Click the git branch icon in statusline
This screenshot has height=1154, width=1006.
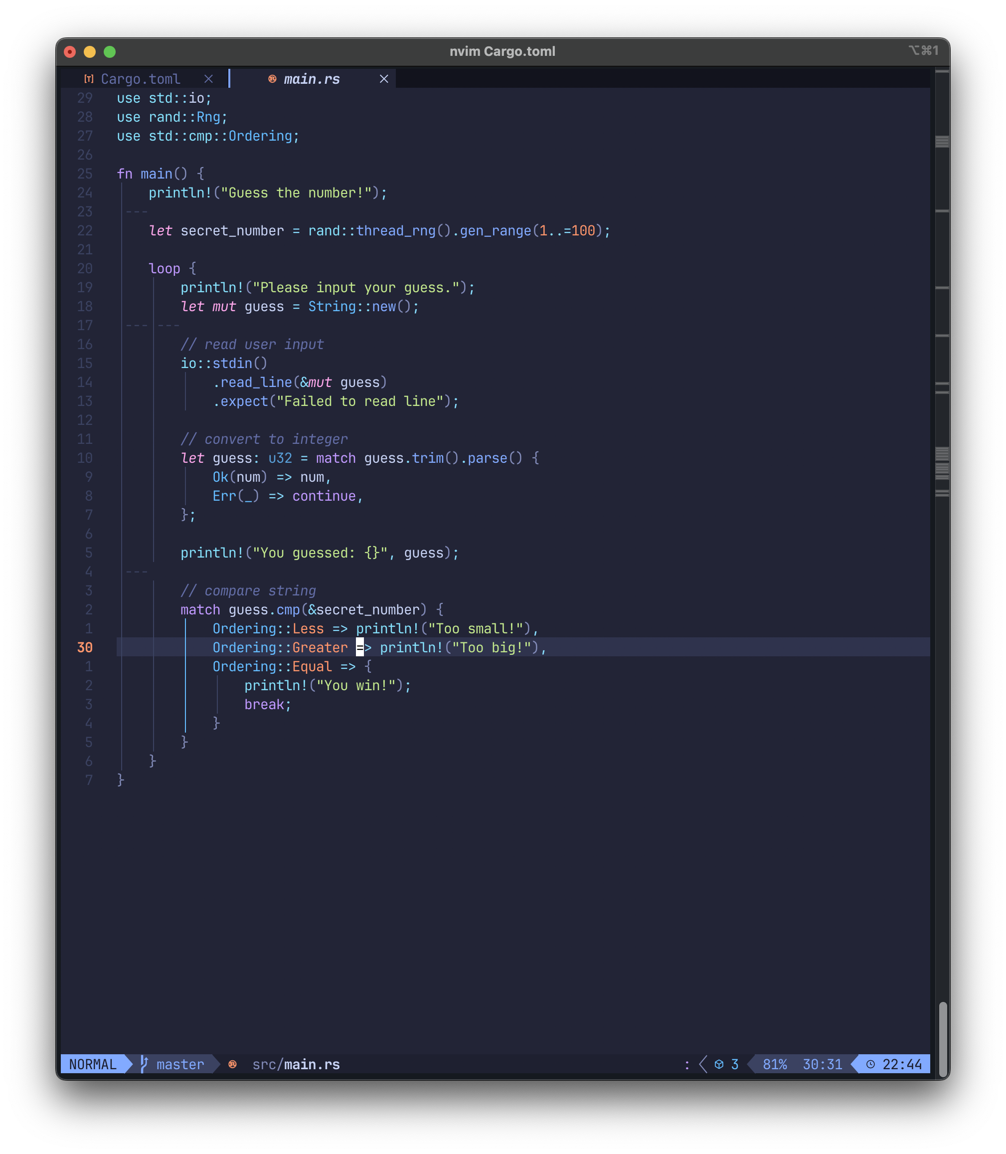click(x=144, y=1064)
